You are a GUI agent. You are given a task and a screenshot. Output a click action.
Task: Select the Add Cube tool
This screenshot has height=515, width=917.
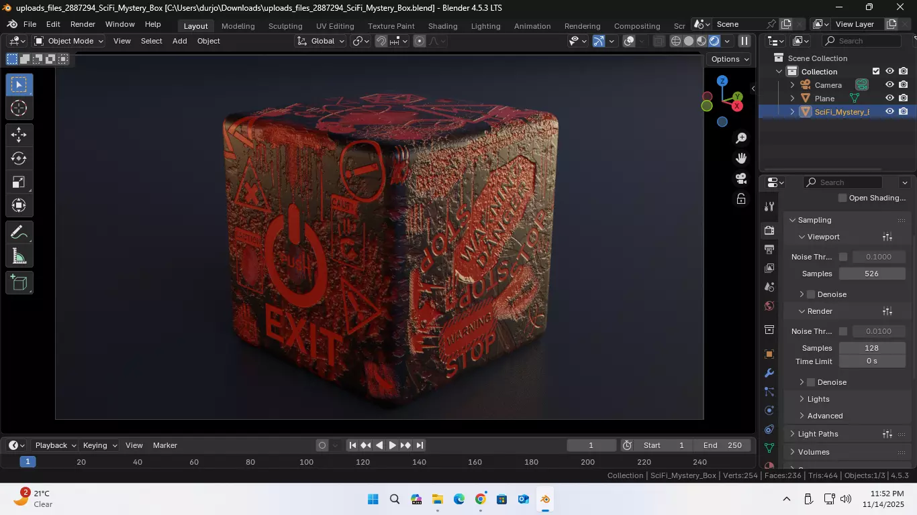click(x=19, y=283)
